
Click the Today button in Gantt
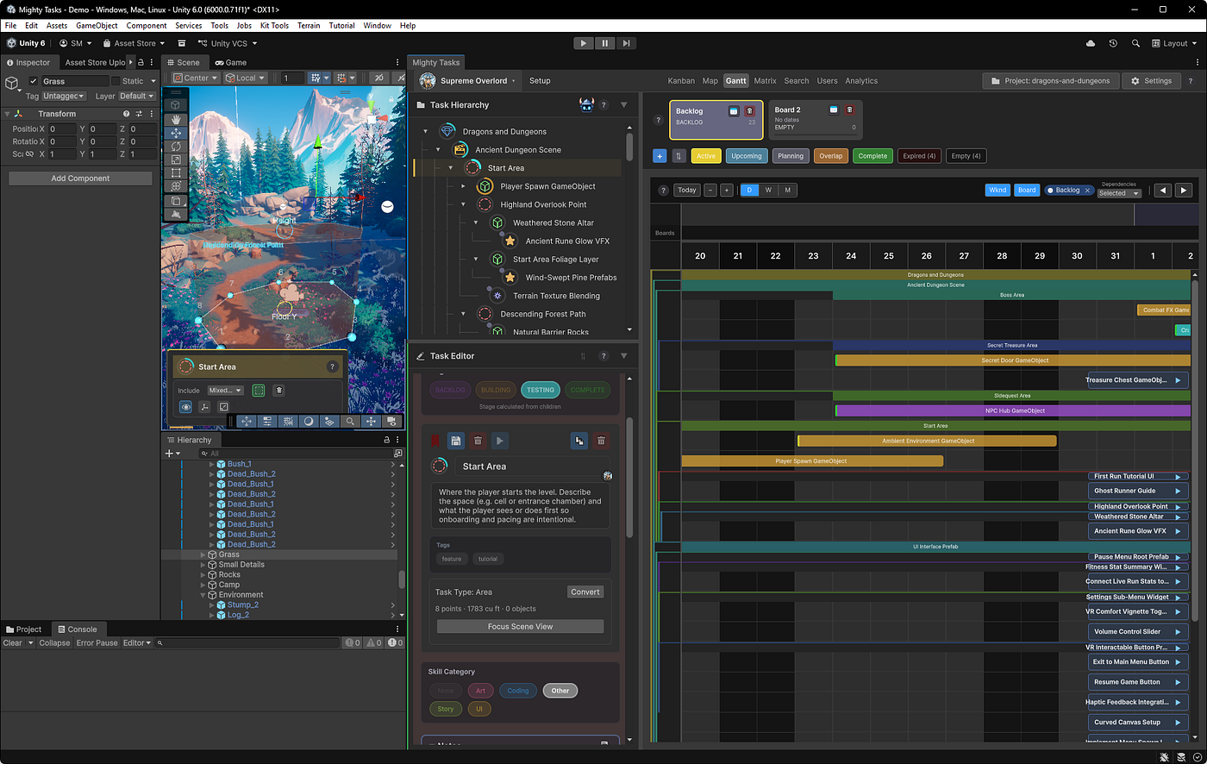click(x=687, y=190)
